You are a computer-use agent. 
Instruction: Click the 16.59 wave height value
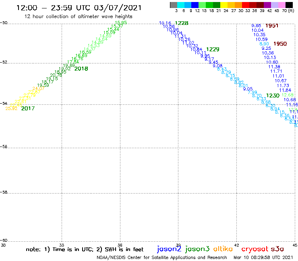85,52
